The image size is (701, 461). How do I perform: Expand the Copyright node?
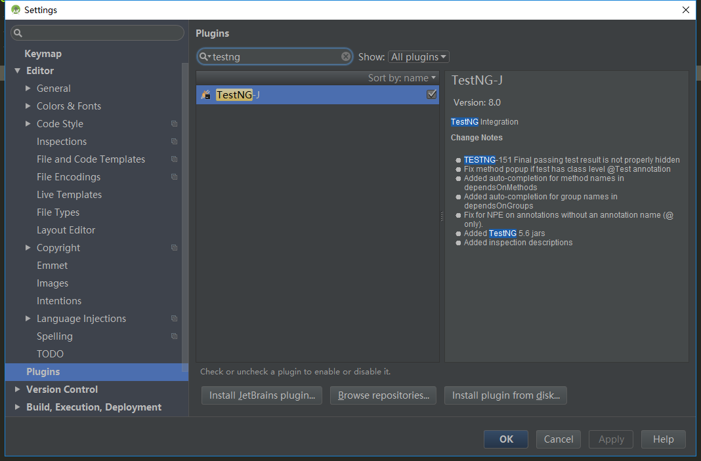coord(28,247)
